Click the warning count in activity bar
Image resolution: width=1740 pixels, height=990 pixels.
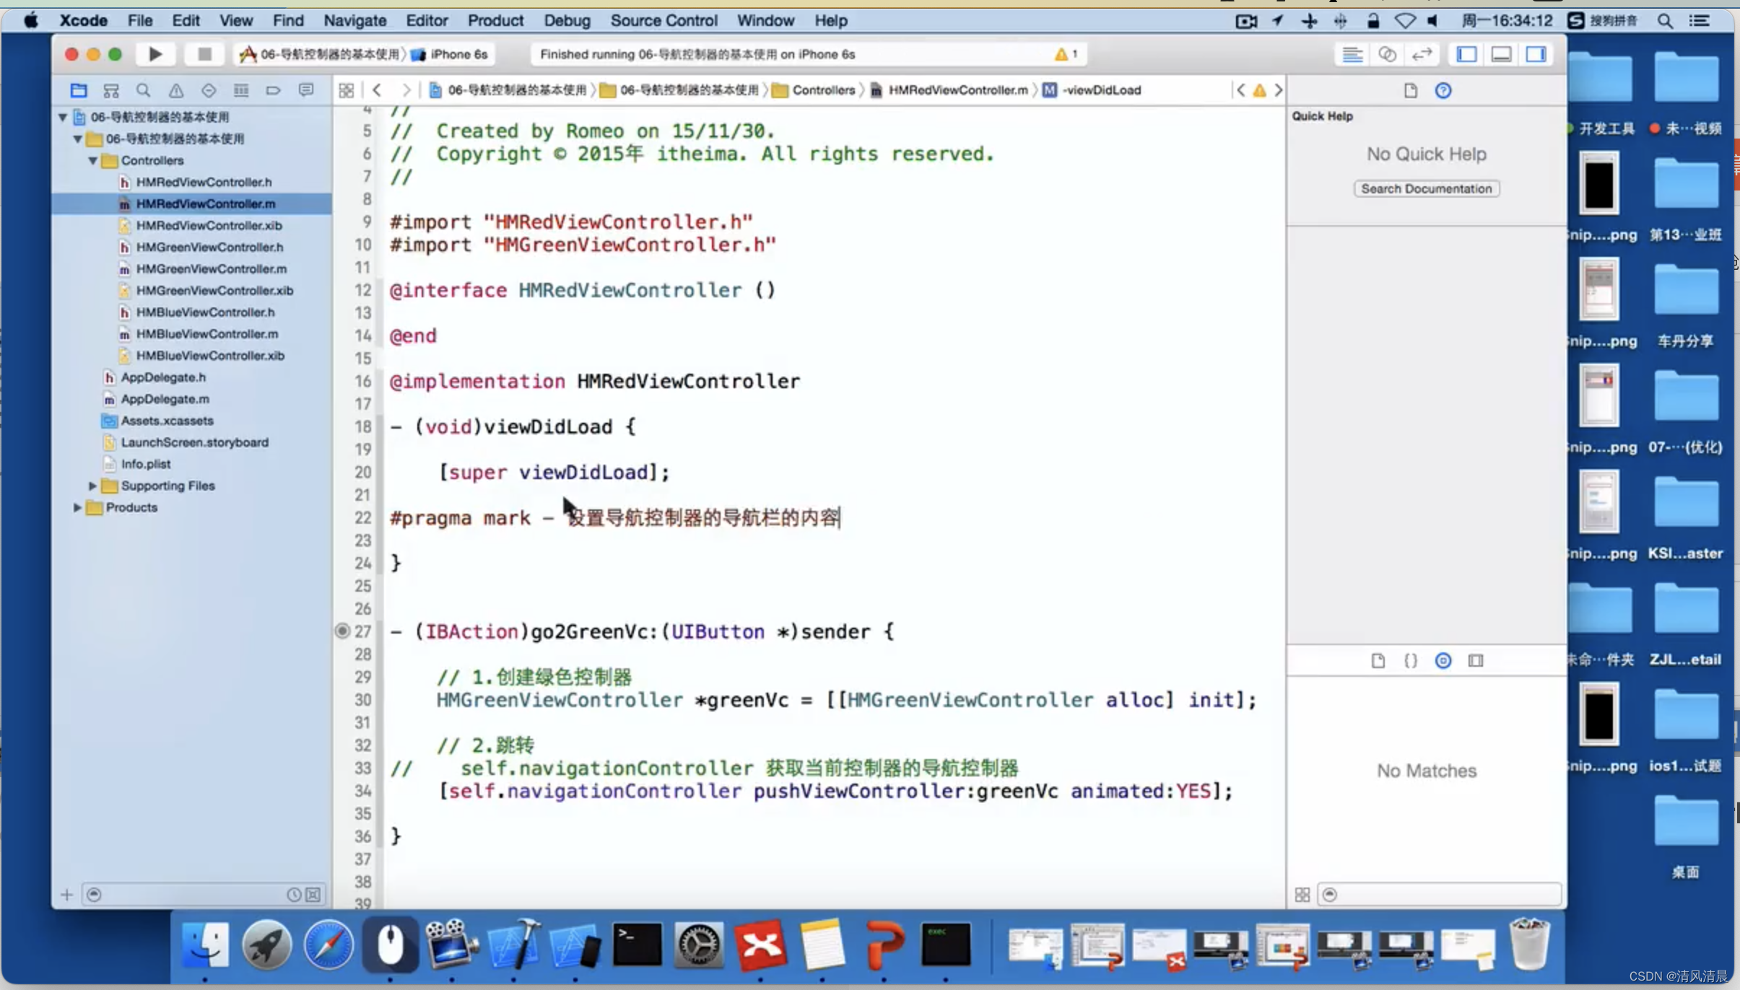[x=1066, y=54]
